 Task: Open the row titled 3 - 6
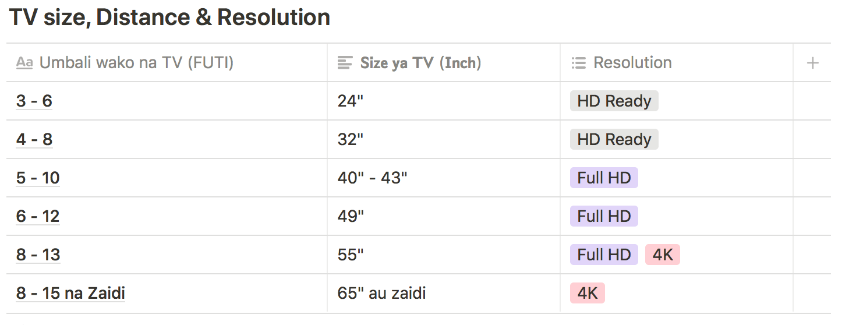coord(34,101)
